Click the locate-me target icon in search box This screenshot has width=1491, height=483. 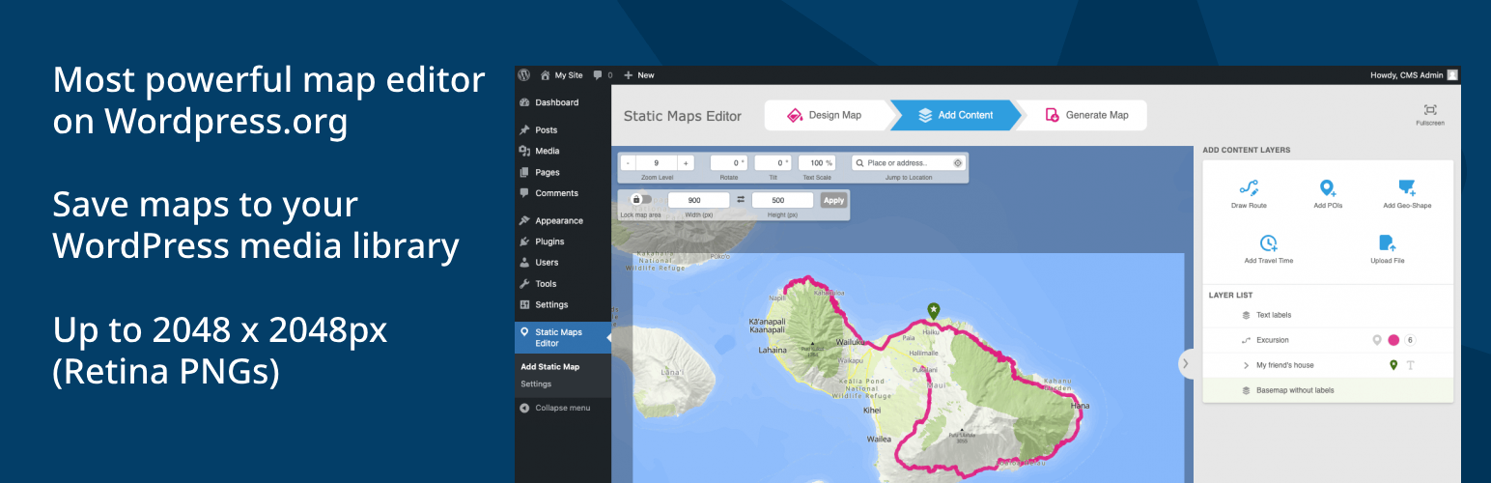(x=958, y=163)
